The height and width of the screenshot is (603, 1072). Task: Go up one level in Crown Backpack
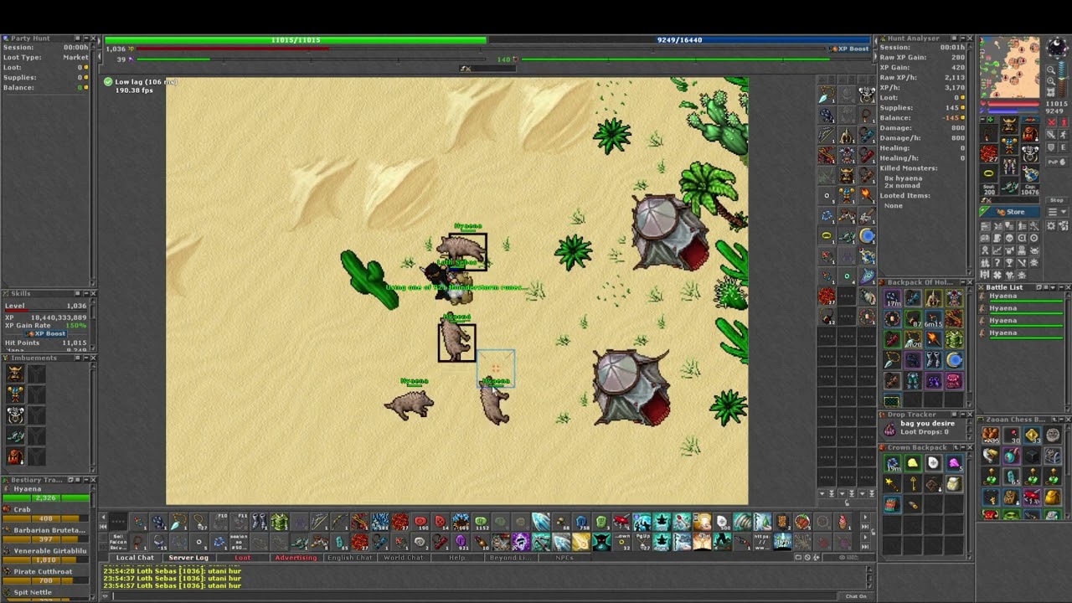click(956, 447)
